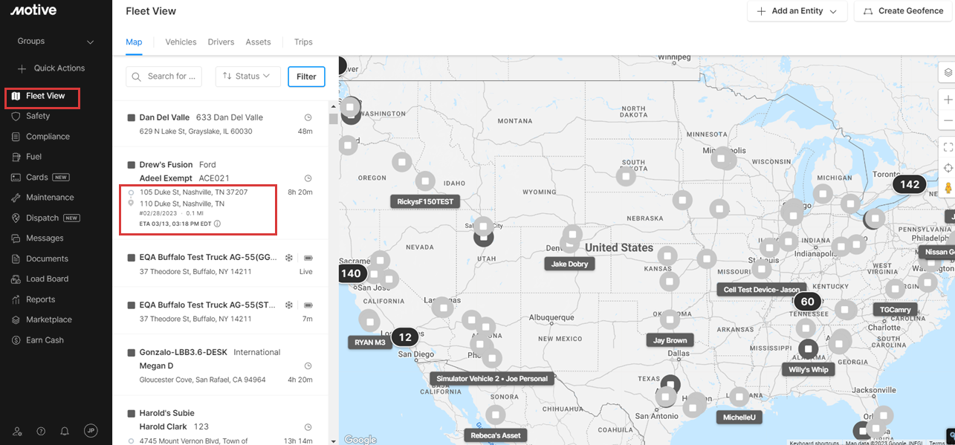Click battery icon on EQA AG-55(ST row

pyautogui.click(x=308, y=305)
